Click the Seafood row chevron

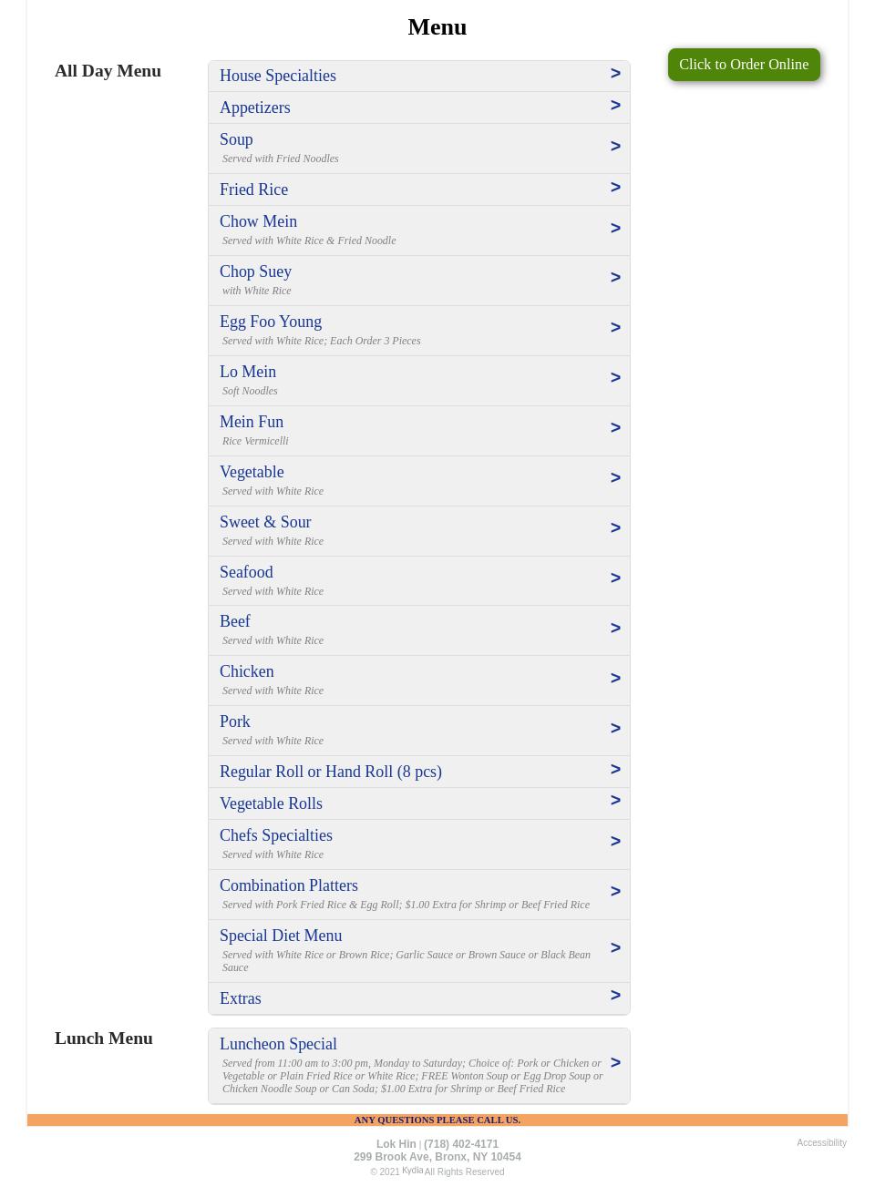615,578
